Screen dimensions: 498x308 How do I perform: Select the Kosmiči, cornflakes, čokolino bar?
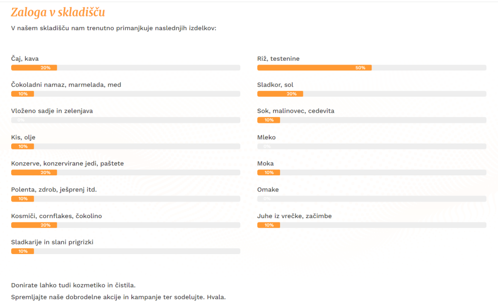click(x=125, y=225)
